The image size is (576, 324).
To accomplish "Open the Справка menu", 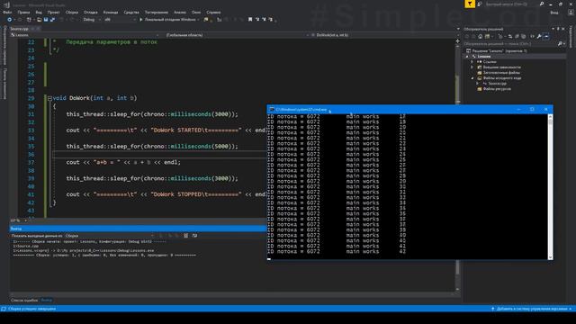I will [213, 12].
